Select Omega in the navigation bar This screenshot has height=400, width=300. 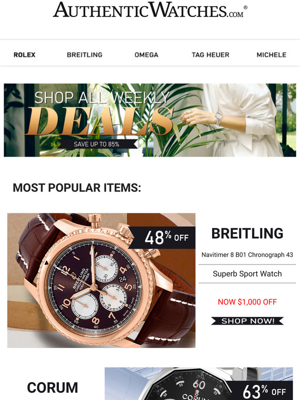pyautogui.click(x=146, y=55)
